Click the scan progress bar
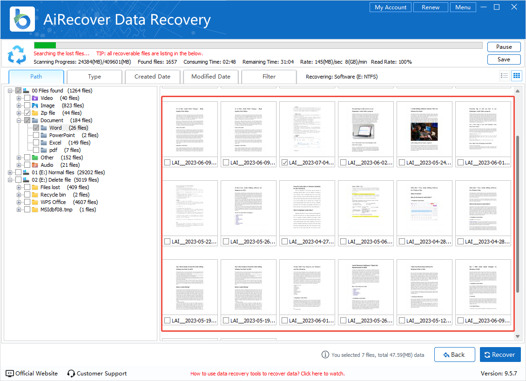 pyautogui.click(x=257, y=46)
